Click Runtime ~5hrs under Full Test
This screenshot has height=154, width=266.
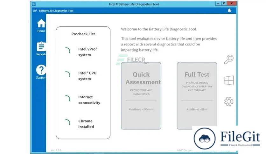197,109
